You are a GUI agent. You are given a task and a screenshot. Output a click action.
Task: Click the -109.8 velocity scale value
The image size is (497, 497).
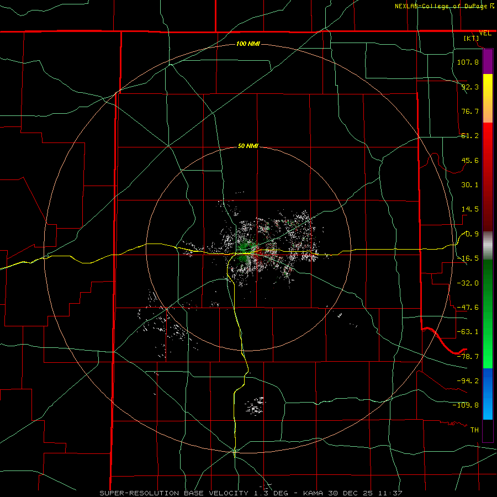click(466, 405)
